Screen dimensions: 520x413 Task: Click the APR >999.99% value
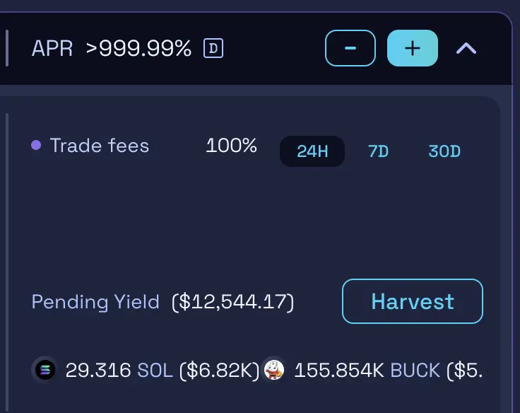pos(138,49)
